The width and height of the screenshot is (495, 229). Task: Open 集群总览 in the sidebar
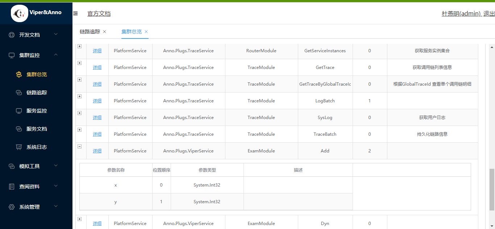(36, 74)
